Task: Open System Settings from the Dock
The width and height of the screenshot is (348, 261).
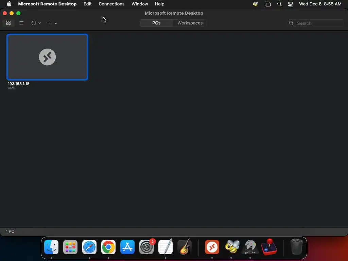Action: click(146, 247)
